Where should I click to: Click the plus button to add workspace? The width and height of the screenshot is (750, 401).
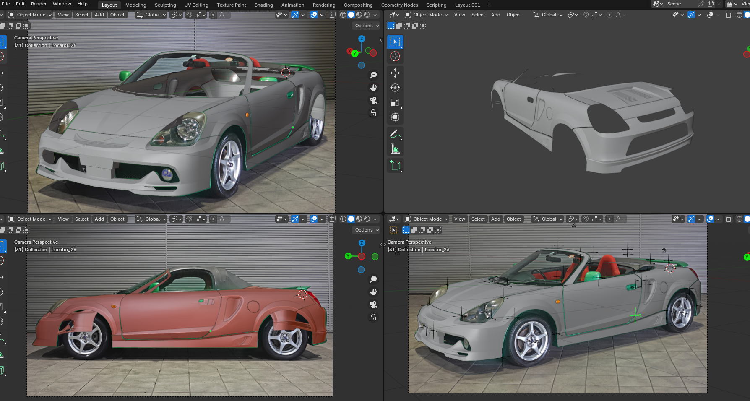pyautogui.click(x=489, y=5)
